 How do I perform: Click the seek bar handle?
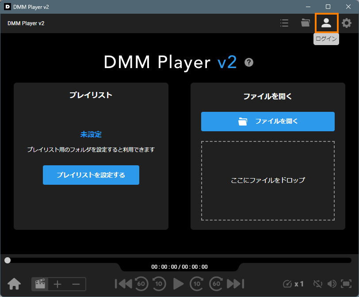(8, 260)
